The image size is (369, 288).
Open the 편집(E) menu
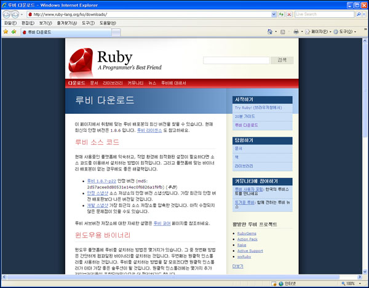point(28,23)
